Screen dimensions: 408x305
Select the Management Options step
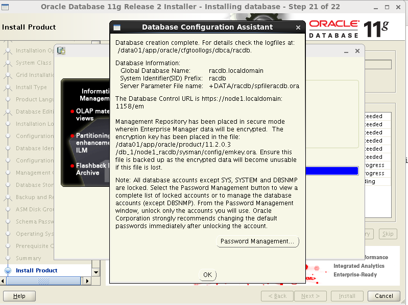[x=35, y=173]
